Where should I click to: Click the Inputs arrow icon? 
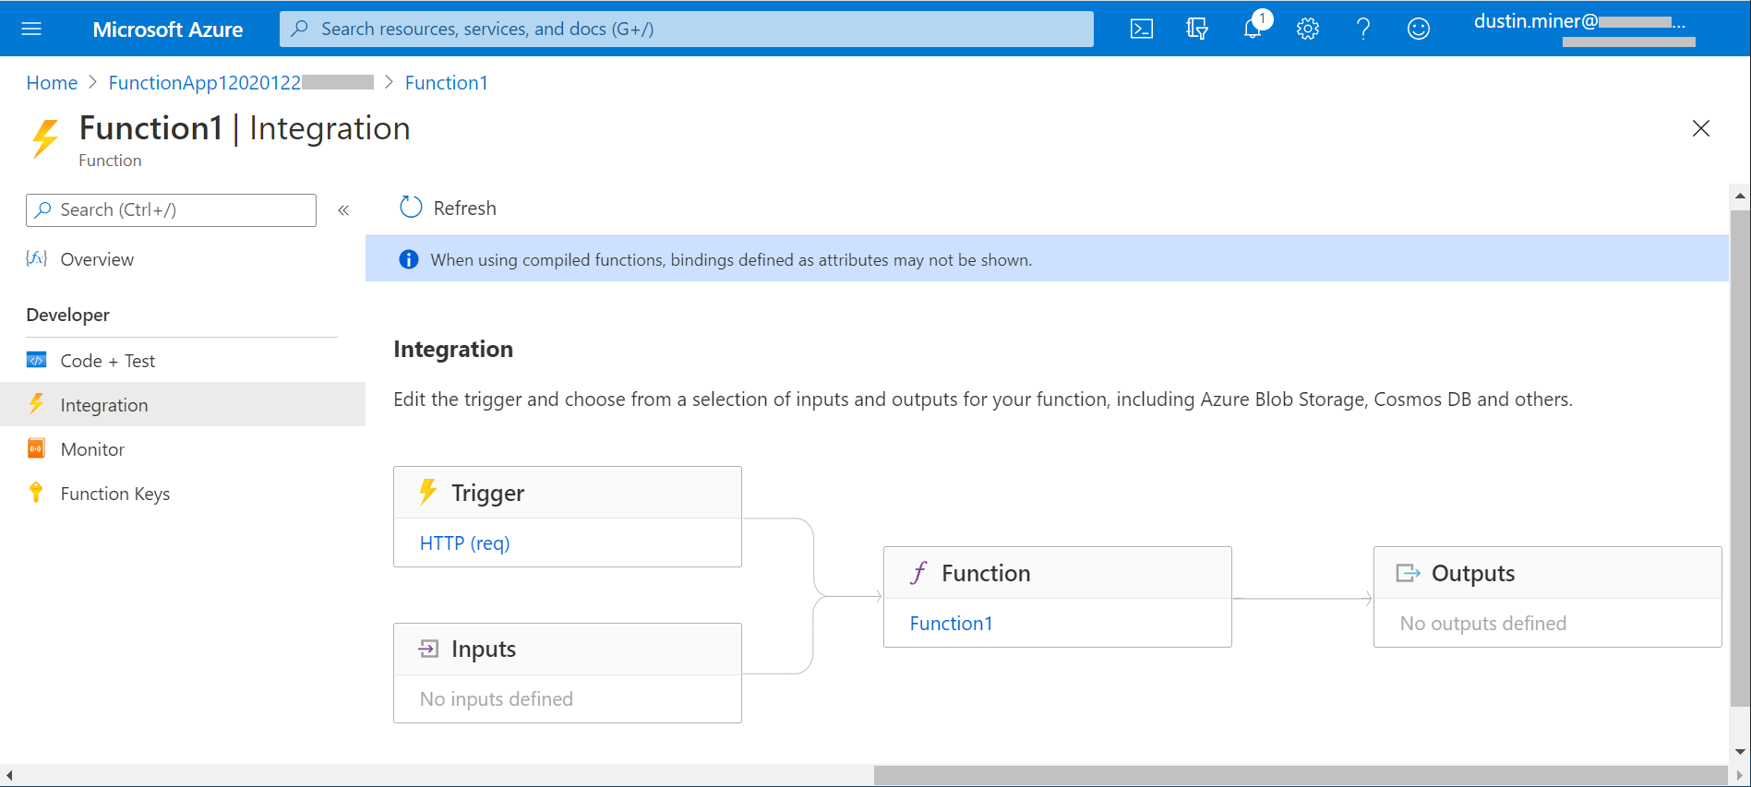point(427,649)
